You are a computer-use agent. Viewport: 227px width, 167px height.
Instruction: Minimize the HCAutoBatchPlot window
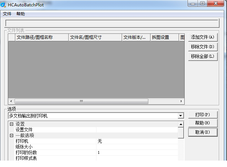(193, 4)
